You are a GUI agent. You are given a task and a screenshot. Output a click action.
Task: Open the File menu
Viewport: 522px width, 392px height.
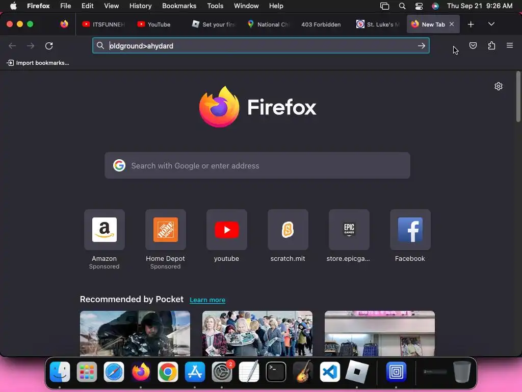(x=66, y=6)
